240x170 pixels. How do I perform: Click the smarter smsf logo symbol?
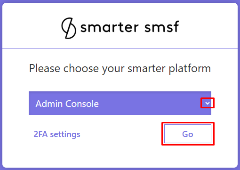pos(69,28)
